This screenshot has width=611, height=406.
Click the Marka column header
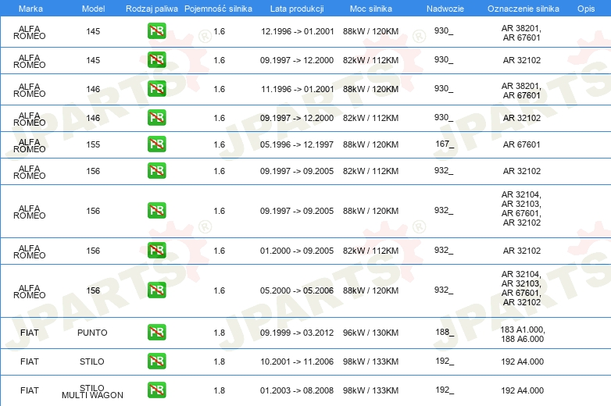click(30, 9)
